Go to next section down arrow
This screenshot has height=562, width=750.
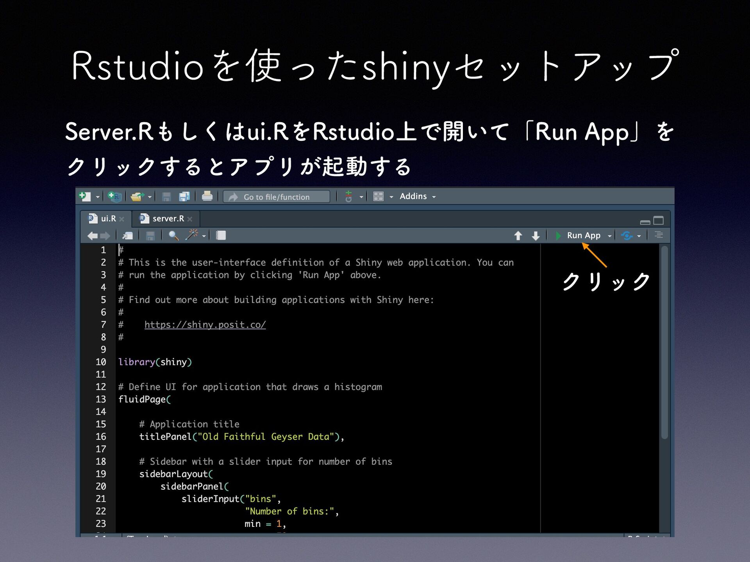[x=536, y=236]
